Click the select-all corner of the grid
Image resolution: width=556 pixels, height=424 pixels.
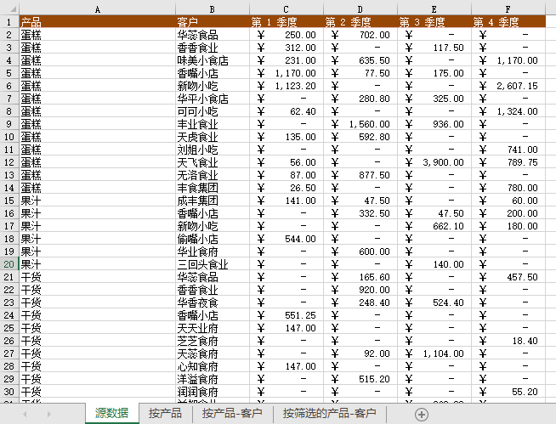[x=9, y=9]
